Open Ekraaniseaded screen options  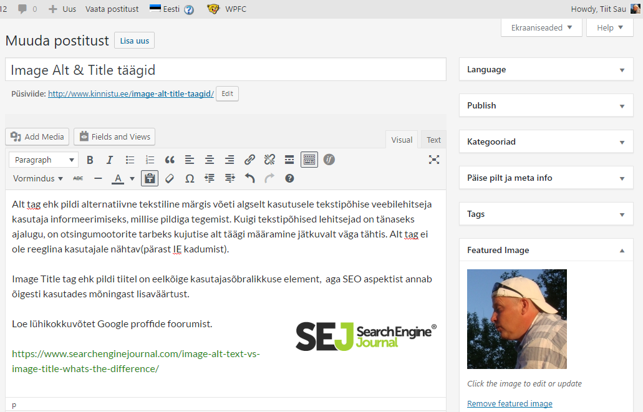pos(541,27)
